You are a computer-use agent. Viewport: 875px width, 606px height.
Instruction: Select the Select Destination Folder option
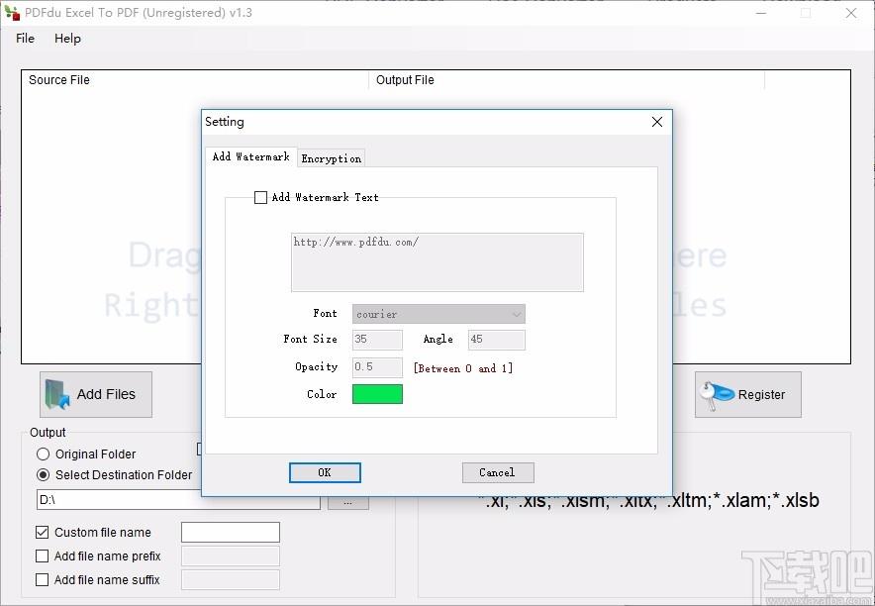tap(43, 475)
